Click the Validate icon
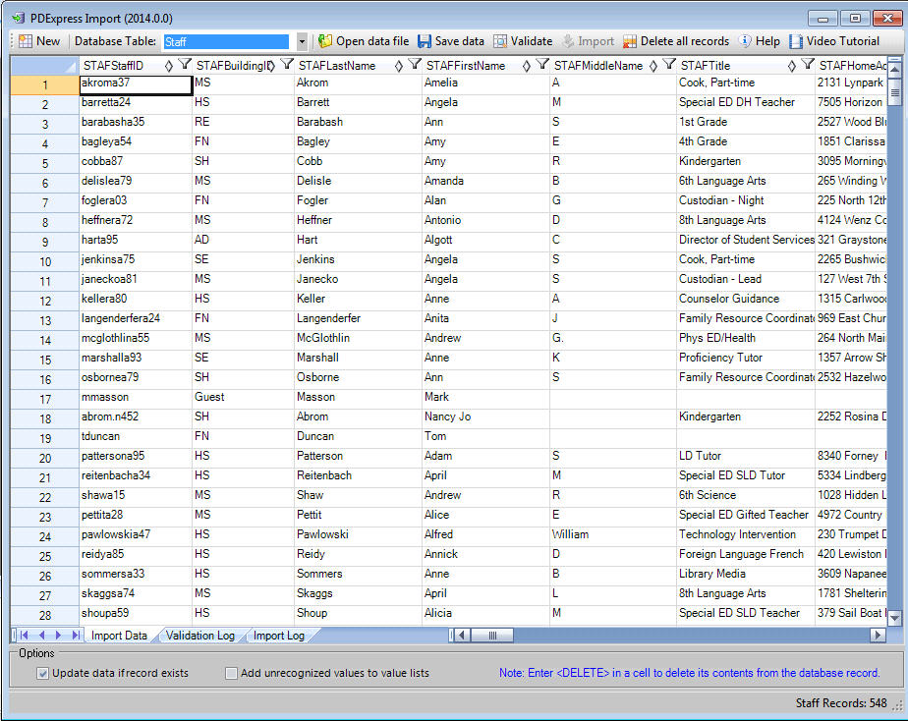908x721 pixels. (x=500, y=41)
